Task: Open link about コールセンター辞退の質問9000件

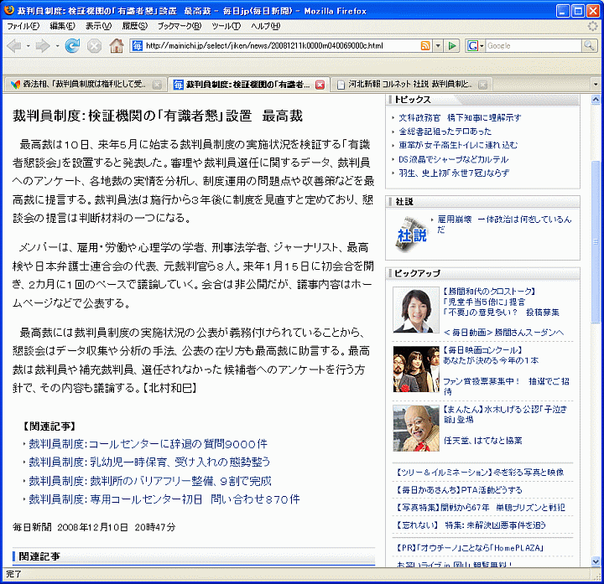Action: tap(148, 443)
